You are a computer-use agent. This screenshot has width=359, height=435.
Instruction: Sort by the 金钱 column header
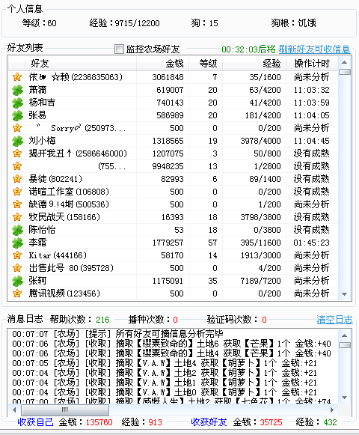point(163,64)
